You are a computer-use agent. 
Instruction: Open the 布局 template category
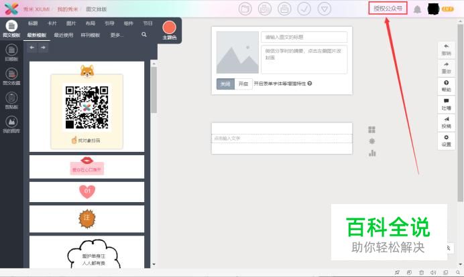coord(91,23)
